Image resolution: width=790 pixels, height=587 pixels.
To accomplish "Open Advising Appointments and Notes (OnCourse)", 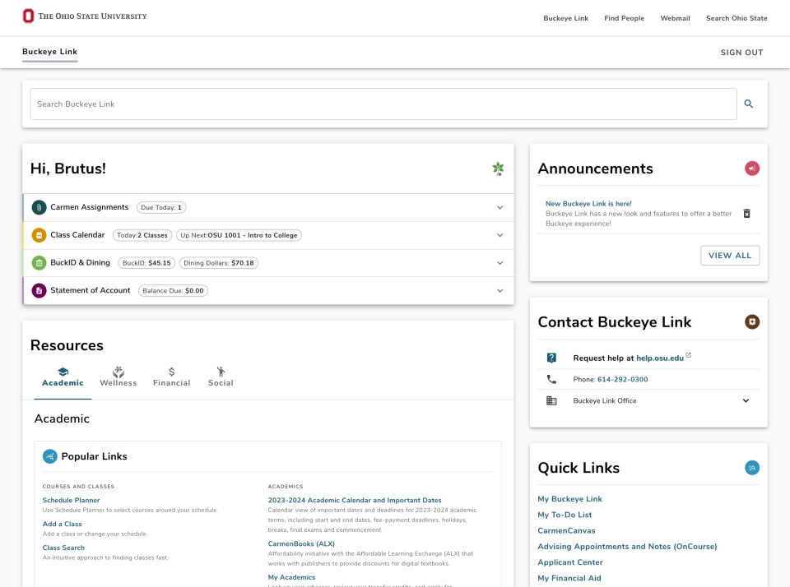I will coord(627,546).
